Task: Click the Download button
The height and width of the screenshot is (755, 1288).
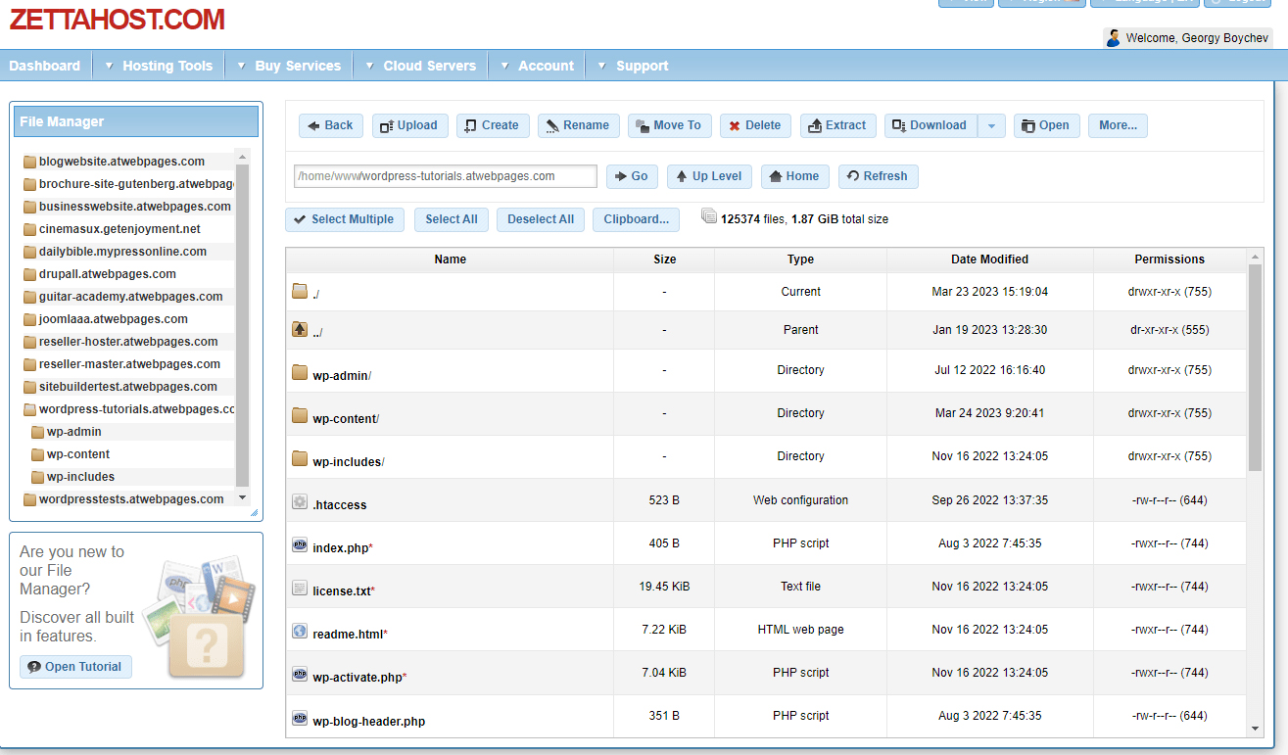Action: [930, 125]
